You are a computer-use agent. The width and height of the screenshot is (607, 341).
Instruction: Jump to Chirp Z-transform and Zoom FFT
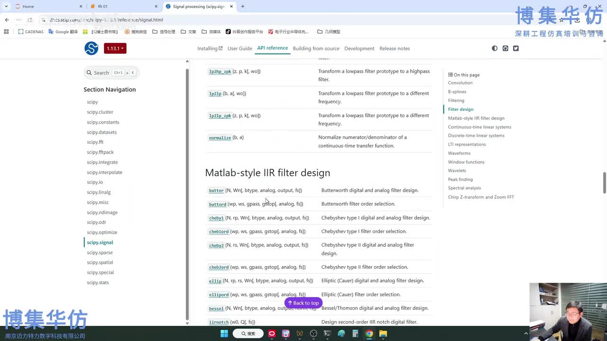481,197
